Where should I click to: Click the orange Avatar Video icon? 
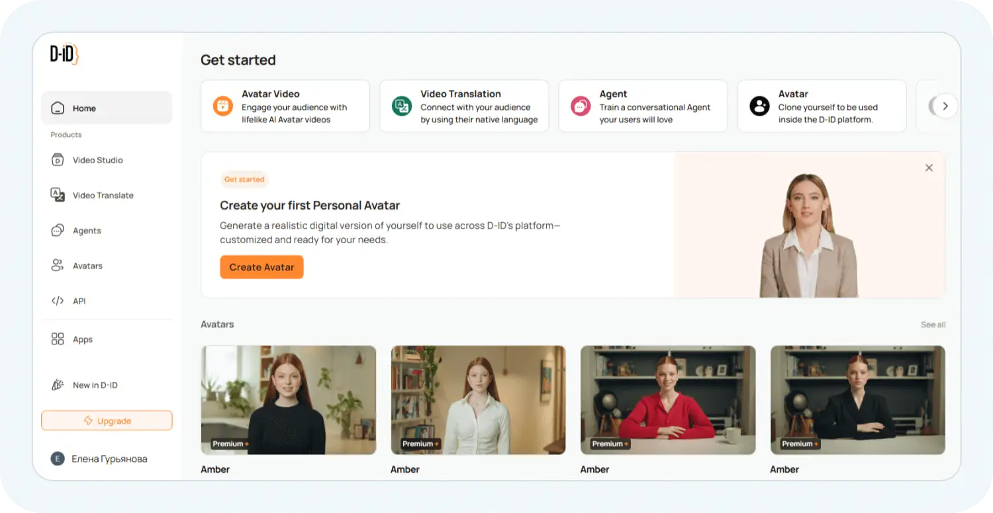(222, 106)
